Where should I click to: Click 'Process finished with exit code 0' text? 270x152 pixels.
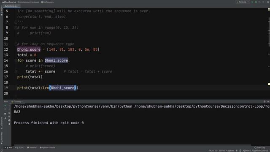pos(49,123)
